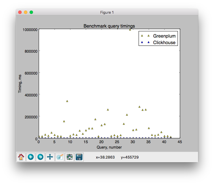
Task: Minimize the Figure 1 window
Action: click(x=26, y=12)
